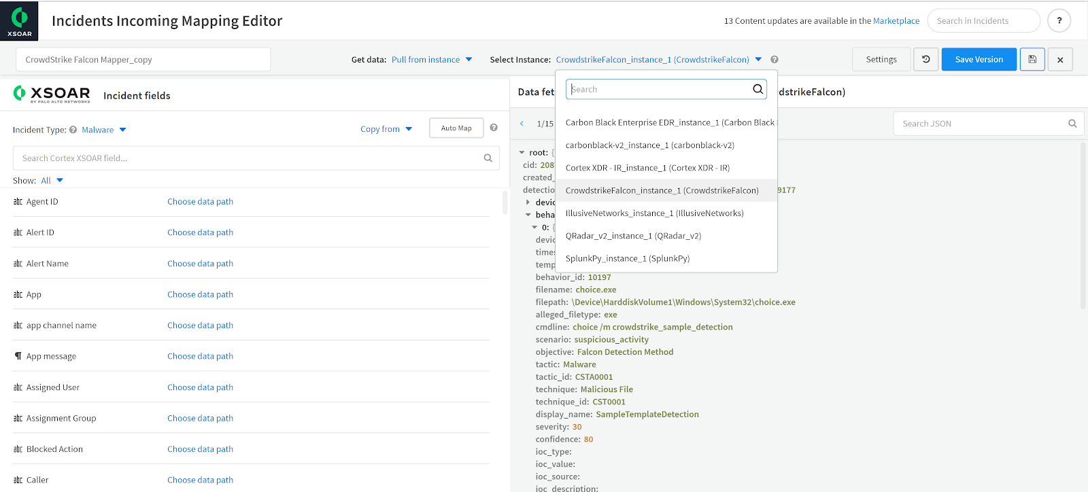The image size is (1088, 492).
Task: Click the help icon next to Select Instance
Action: [775, 60]
